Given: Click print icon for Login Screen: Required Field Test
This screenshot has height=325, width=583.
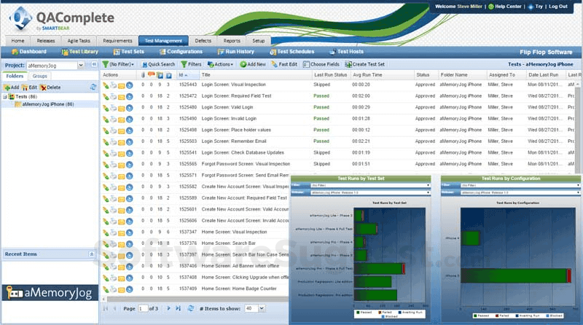Looking at the screenshot, I should [x=114, y=96].
